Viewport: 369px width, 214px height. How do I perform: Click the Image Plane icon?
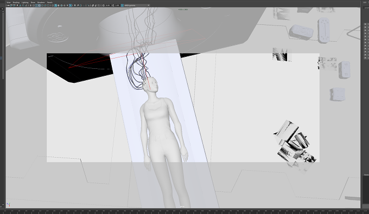[20, 5]
